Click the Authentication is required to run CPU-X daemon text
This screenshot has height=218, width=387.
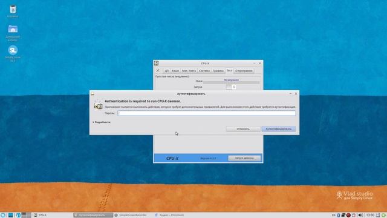[x=143, y=101]
